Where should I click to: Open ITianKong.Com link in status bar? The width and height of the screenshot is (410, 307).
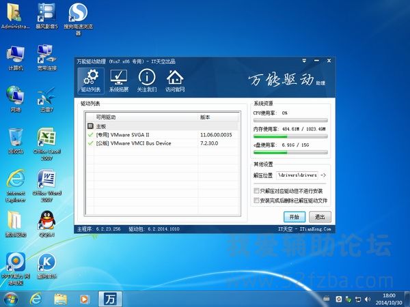coord(315,229)
